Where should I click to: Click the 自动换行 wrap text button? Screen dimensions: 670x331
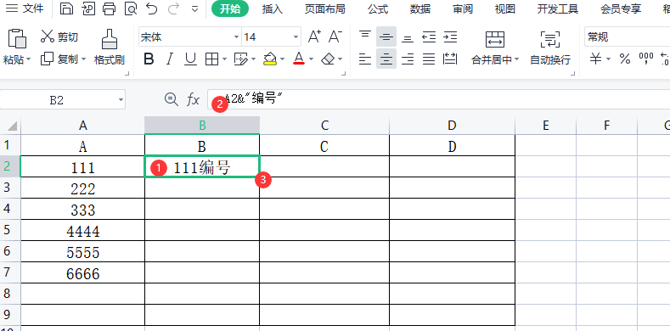coord(550,48)
